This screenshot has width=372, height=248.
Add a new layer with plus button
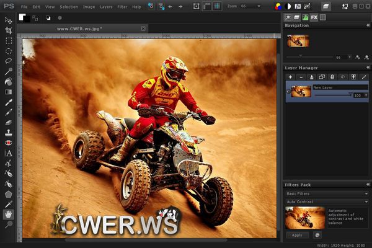pos(290,77)
